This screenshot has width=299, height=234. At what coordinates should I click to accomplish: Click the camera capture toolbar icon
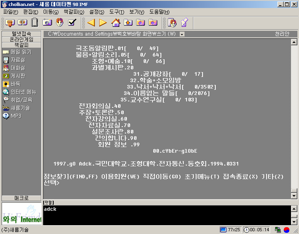click(x=47, y=22)
